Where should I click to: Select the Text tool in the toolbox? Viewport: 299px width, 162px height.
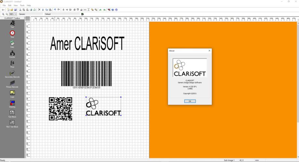(12, 24)
